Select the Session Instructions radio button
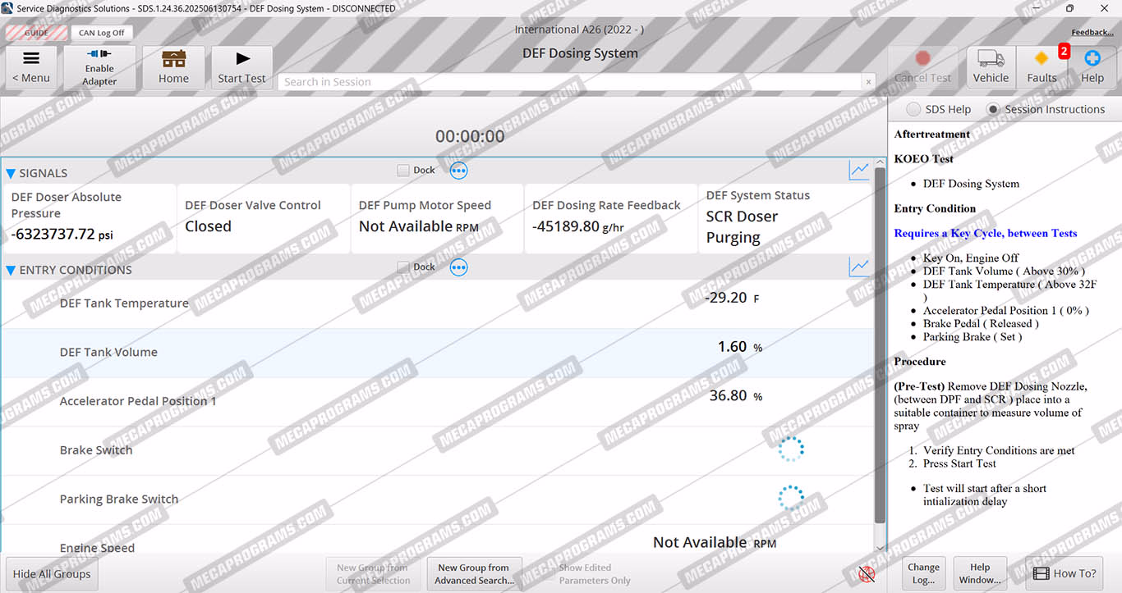Viewport: 1122px width, 593px height. [993, 109]
